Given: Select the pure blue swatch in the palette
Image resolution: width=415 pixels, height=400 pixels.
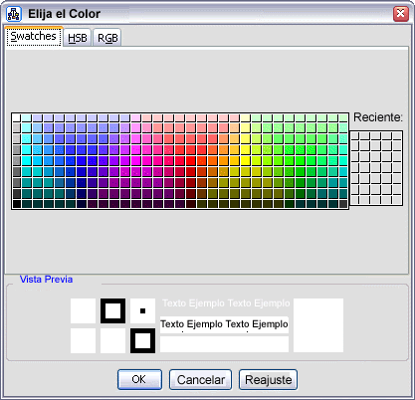Looking at the screenshot, I should click(82, 160).
